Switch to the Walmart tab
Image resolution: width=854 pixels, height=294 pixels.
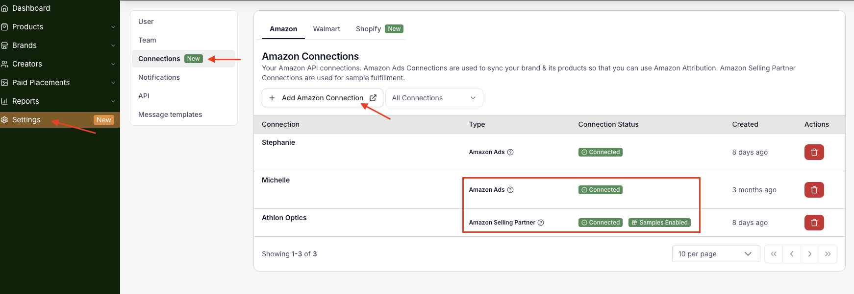coord(327,29)
